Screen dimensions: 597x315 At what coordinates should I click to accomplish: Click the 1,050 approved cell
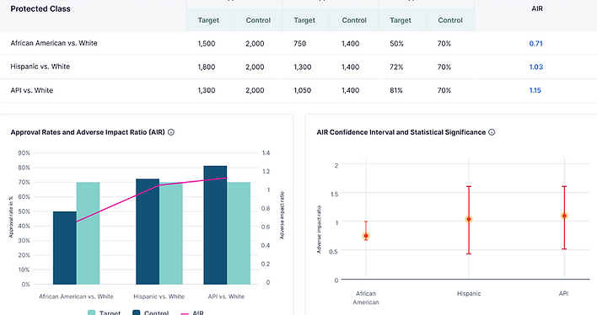pyautogui.click(x=303, y=91)
